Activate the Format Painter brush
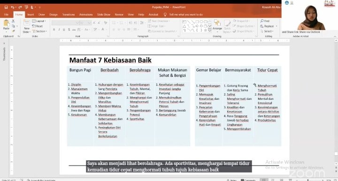The width and height of the screenshot is (338, 181). point(13,31)
